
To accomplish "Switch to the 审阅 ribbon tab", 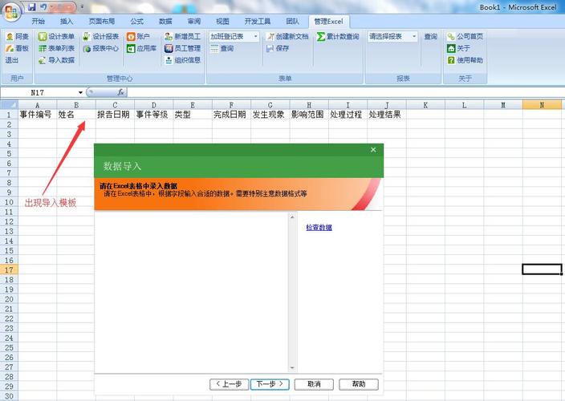I will point(194,22).
